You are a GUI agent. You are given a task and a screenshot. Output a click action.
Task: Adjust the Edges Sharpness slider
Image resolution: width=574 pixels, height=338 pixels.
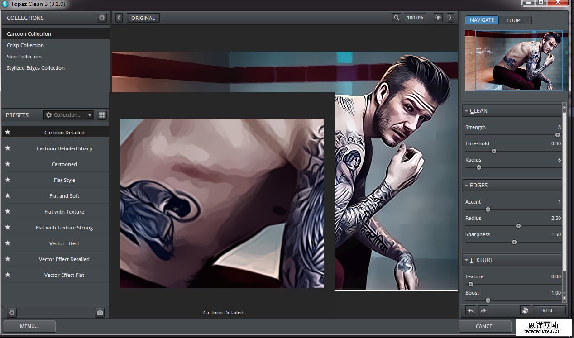514,242
